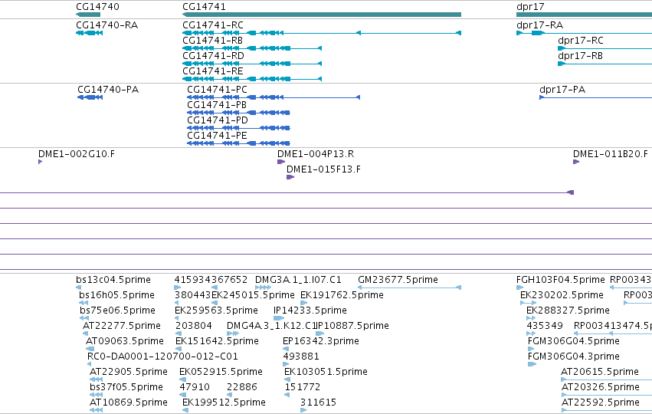Screen dimensions: 652x414
Task: Select the EP16342.3prime EST label
Action: [321, 341]
